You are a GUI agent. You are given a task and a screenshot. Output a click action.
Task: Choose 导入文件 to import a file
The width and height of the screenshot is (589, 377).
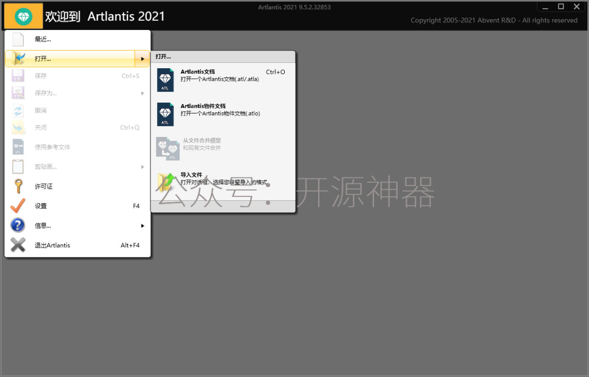click(223, 183)
